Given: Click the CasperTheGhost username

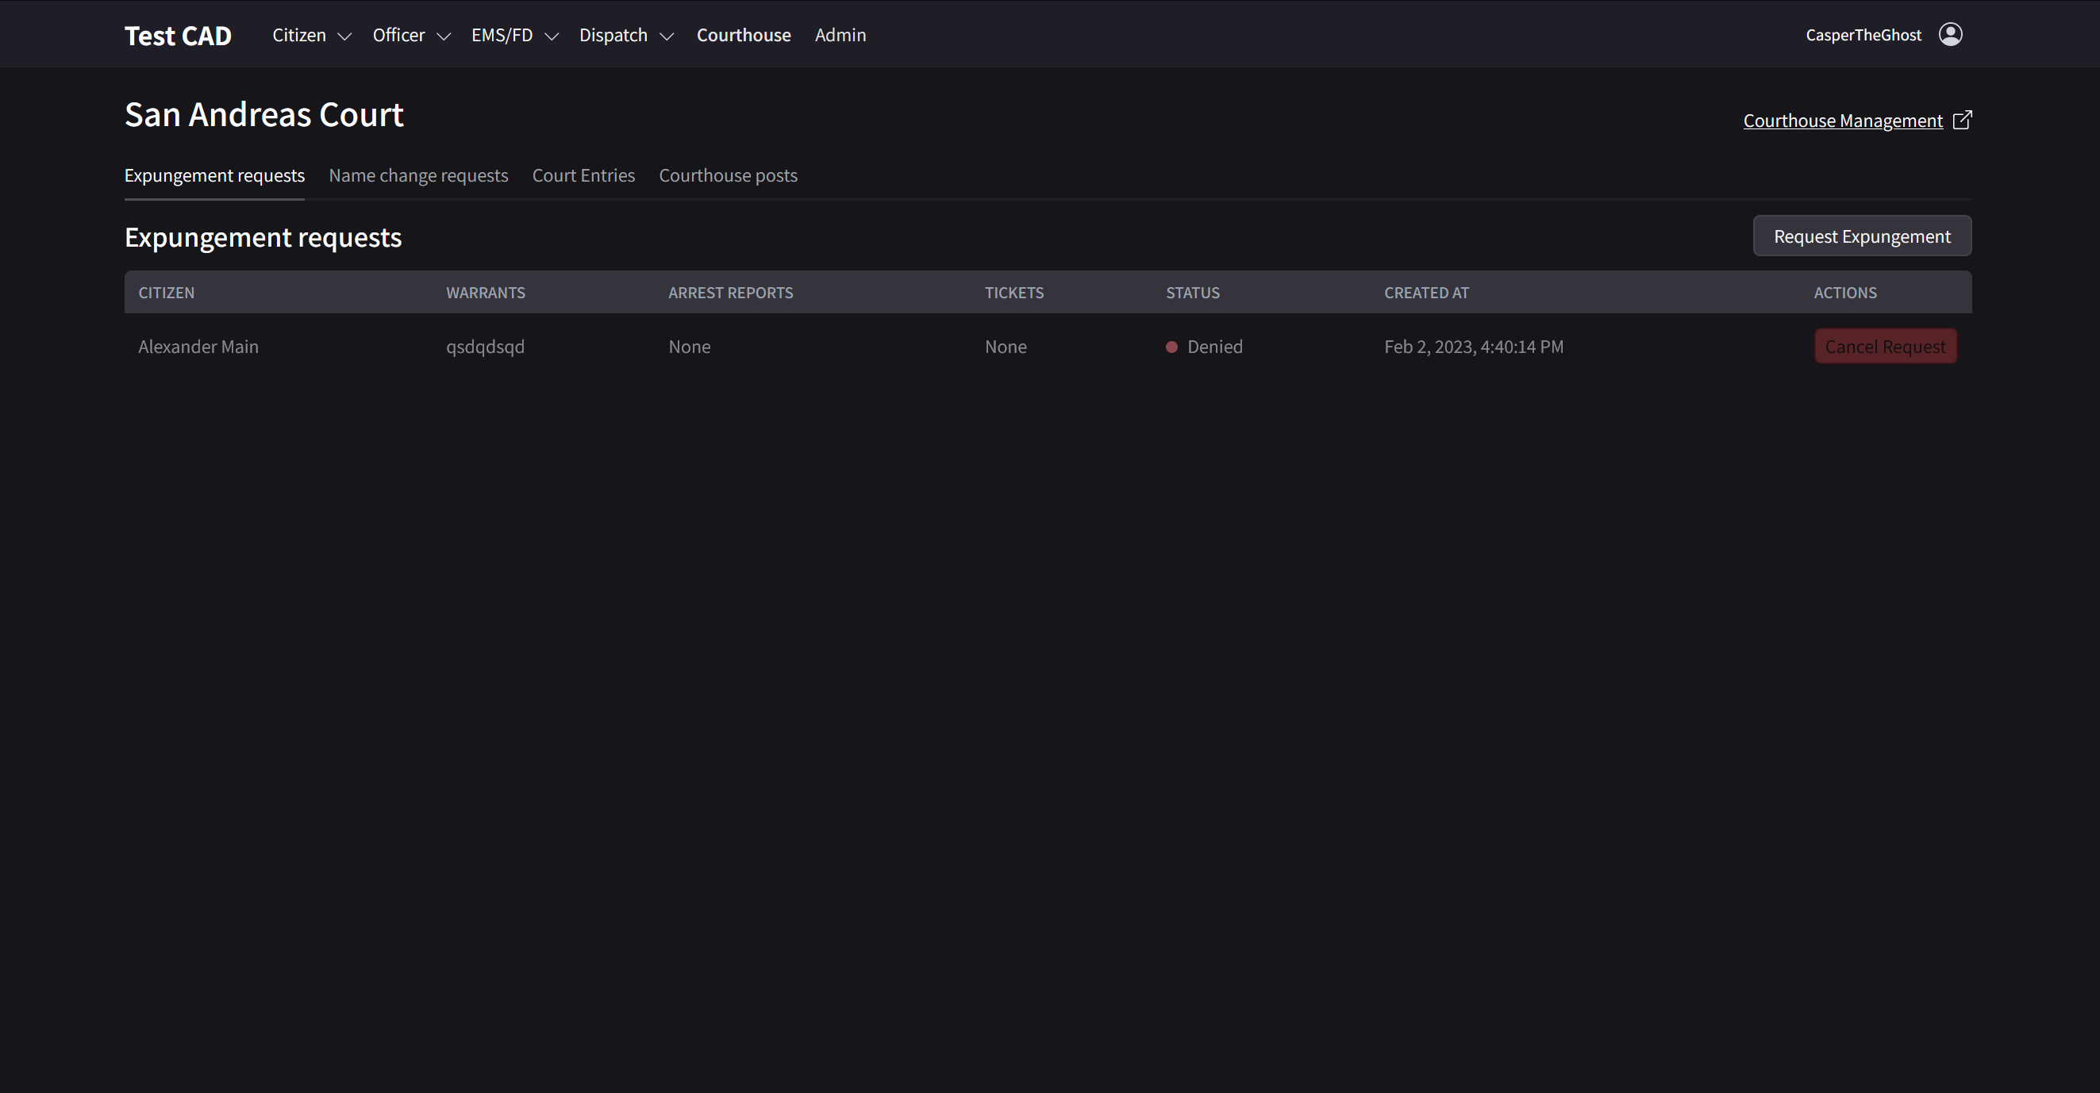Looking at the screenshot, I should click(x=1863, y=35).
